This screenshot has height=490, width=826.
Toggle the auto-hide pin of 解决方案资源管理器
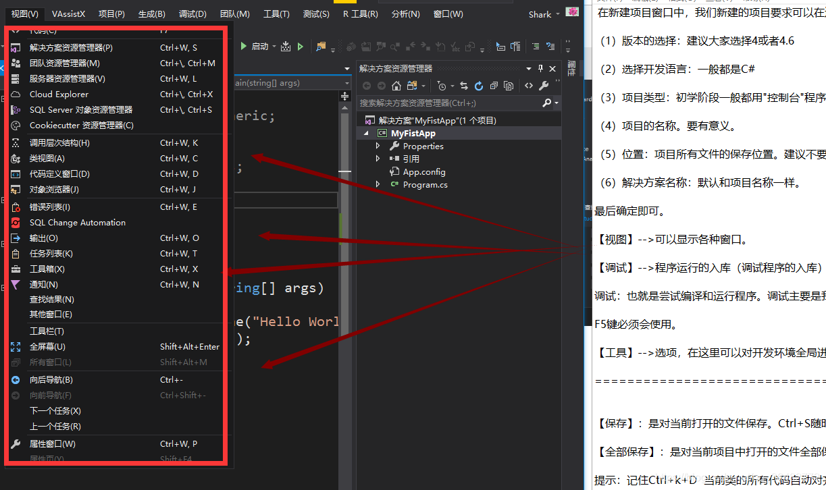(541, 68)
